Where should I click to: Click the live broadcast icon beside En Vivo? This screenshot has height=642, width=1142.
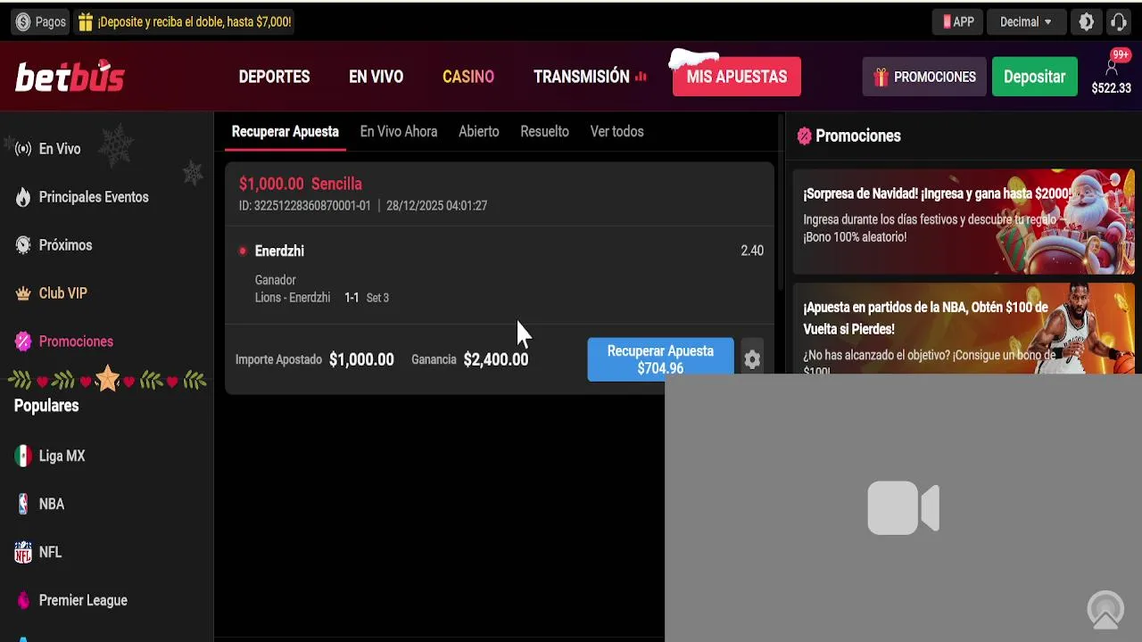23,149
